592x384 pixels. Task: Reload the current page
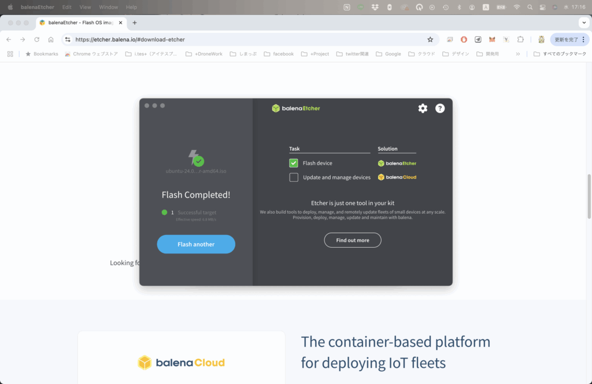36,39
